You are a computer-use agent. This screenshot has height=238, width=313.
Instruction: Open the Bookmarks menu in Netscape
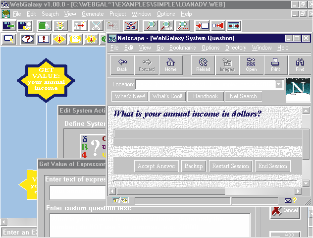click(x=183, y=48)
